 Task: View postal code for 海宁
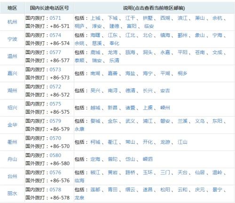[148, 73]
